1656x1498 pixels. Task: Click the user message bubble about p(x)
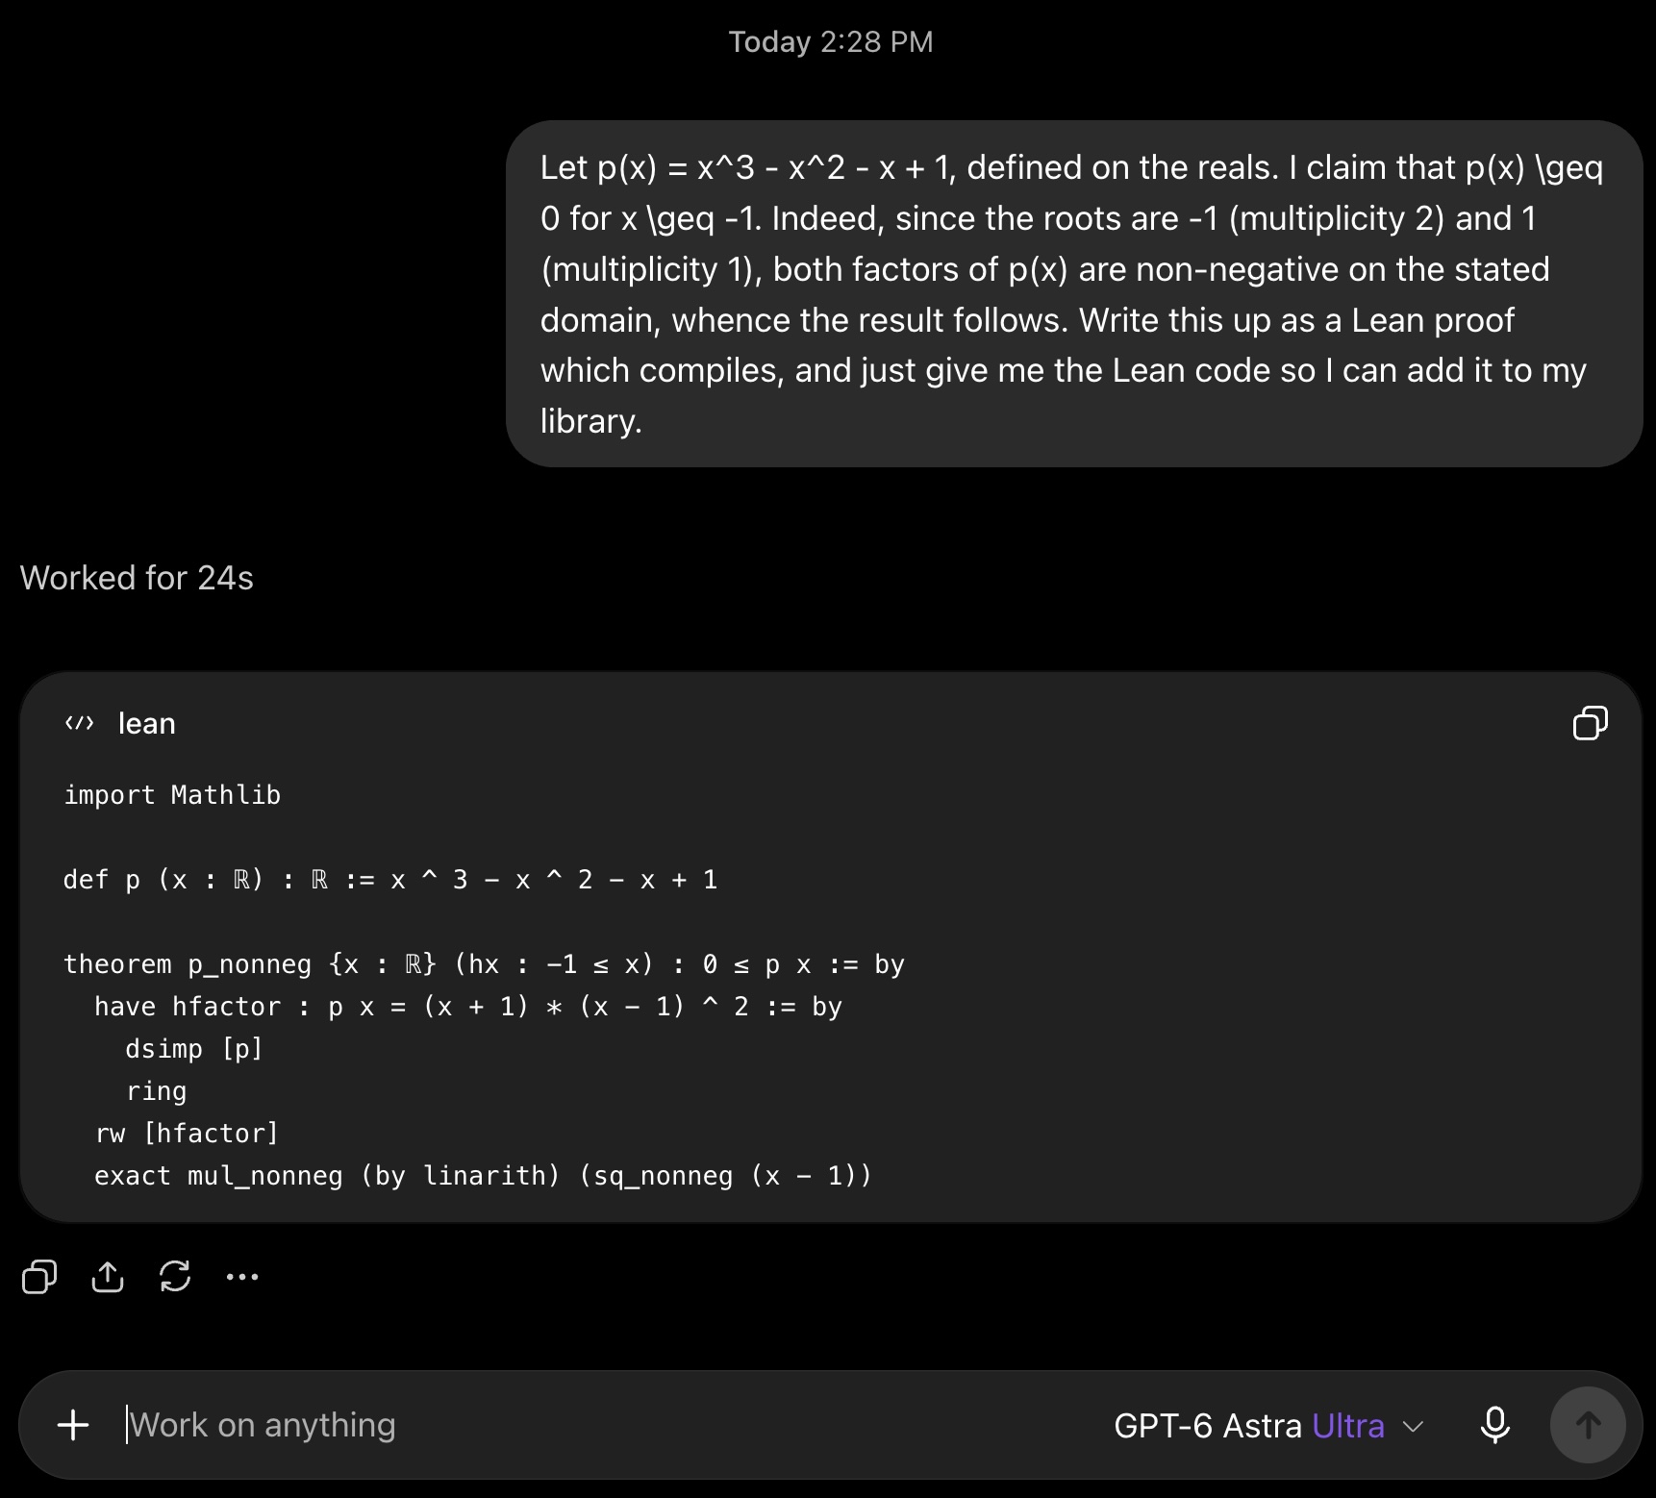coord(1074,294)
